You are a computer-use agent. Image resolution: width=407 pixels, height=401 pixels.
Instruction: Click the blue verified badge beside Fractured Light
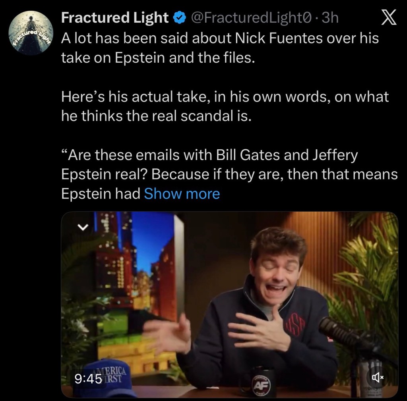point(180,17)
